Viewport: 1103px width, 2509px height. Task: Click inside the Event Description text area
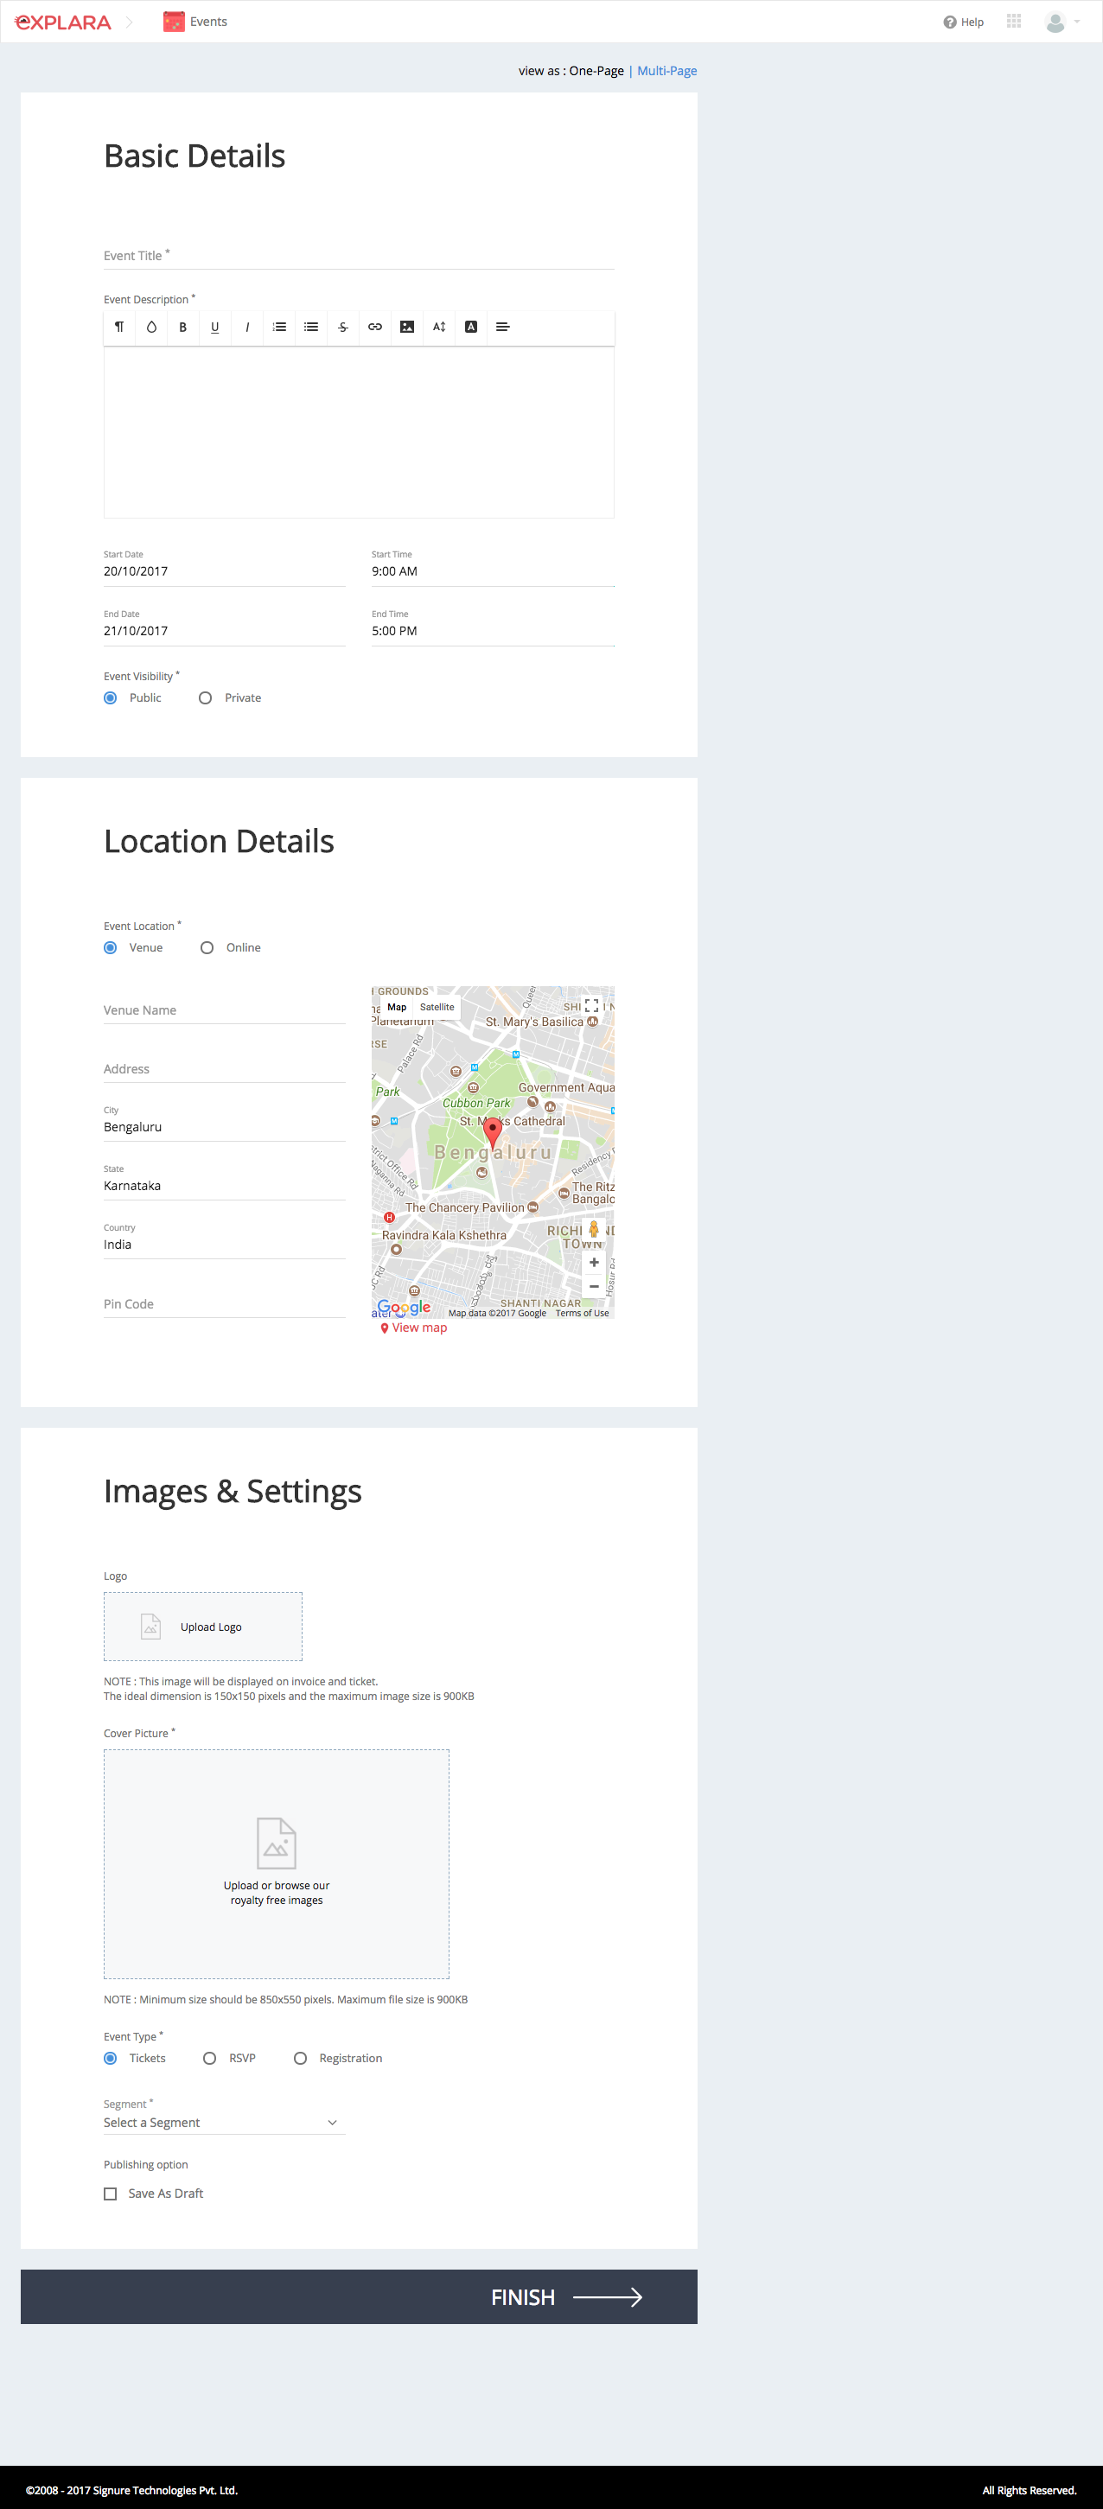tap(359, 432)
